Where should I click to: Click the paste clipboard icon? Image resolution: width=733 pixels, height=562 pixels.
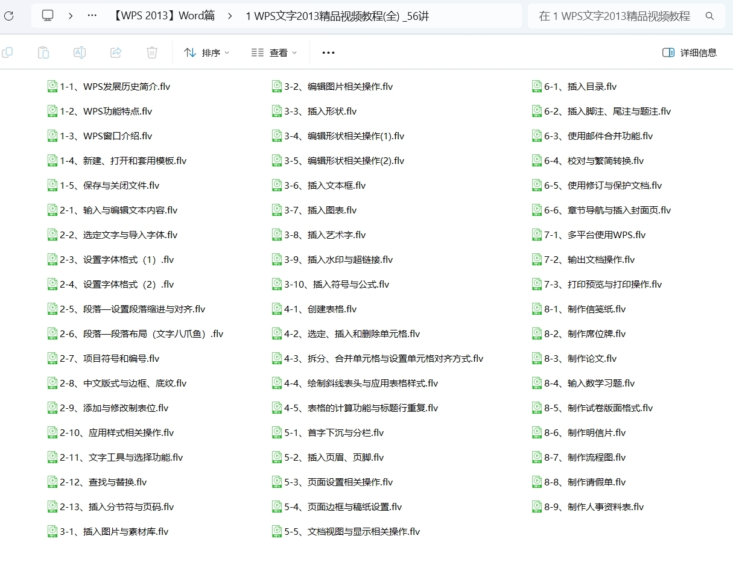43,52
